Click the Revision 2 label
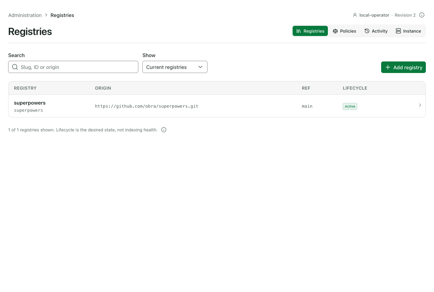This screenshot has height=292, width=434. 405,15
